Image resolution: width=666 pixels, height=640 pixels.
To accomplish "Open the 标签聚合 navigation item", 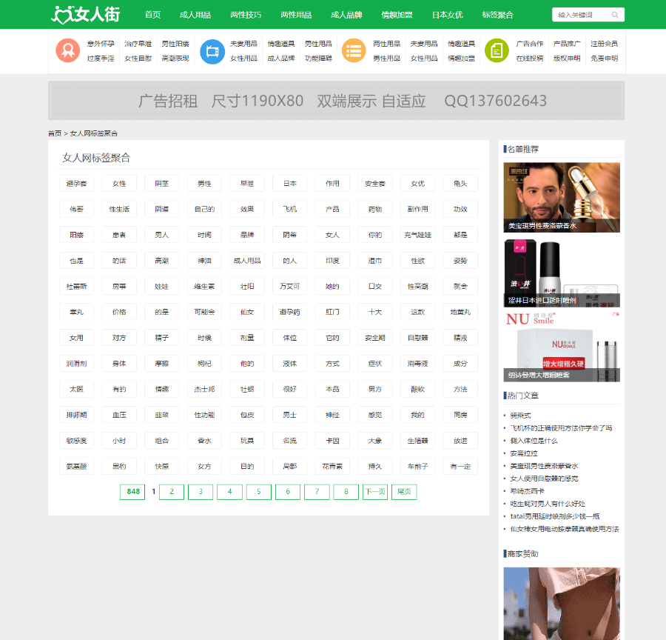I will pyautogui.click(x=497, y=15).
